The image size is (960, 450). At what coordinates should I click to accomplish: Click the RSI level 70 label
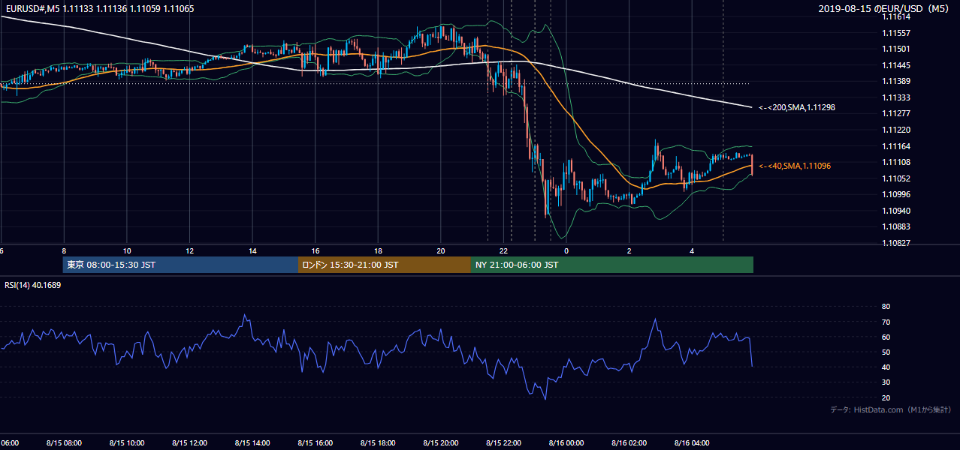click(886, 322)
